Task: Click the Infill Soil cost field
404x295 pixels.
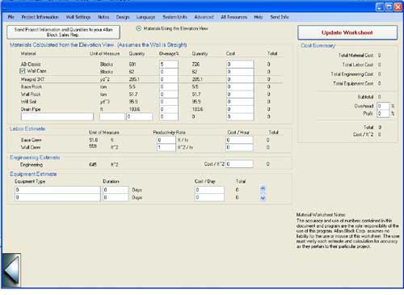Action: (x=240, y=102)
